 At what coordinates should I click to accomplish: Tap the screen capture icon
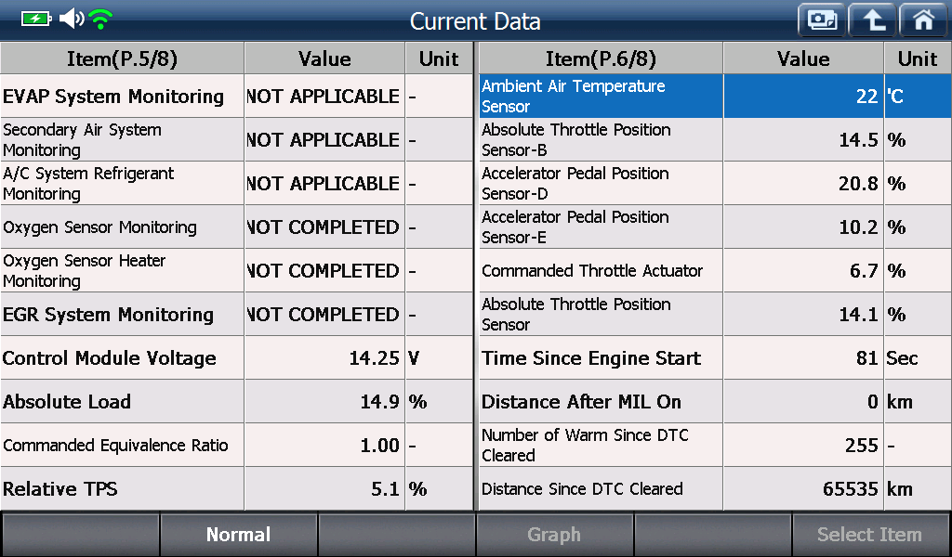click(822, 20)
